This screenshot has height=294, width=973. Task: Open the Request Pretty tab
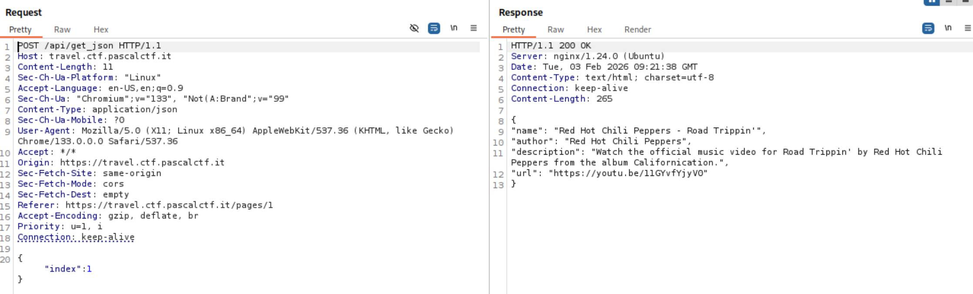(20, 30)
